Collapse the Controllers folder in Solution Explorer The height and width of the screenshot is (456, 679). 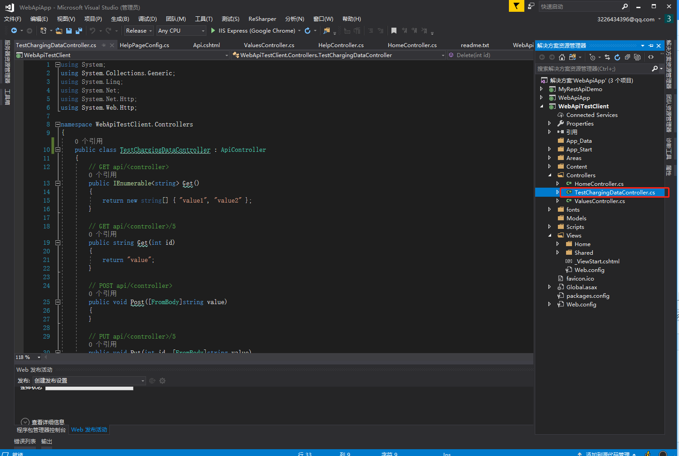point(550,175)
